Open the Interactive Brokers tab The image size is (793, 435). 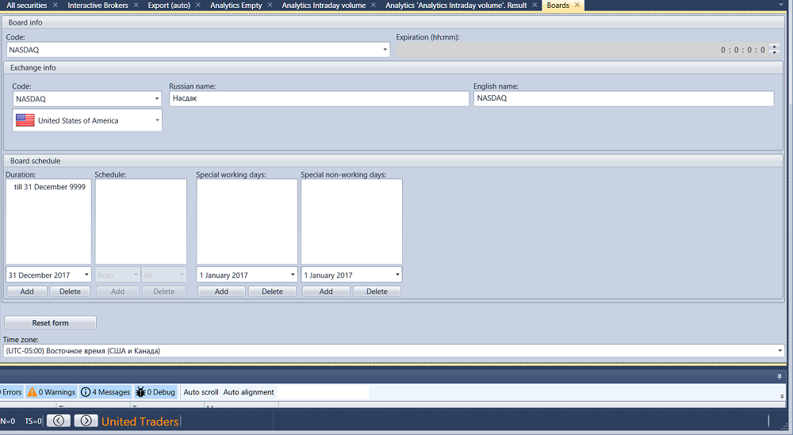pyautogui.click(x=98, y=5)
